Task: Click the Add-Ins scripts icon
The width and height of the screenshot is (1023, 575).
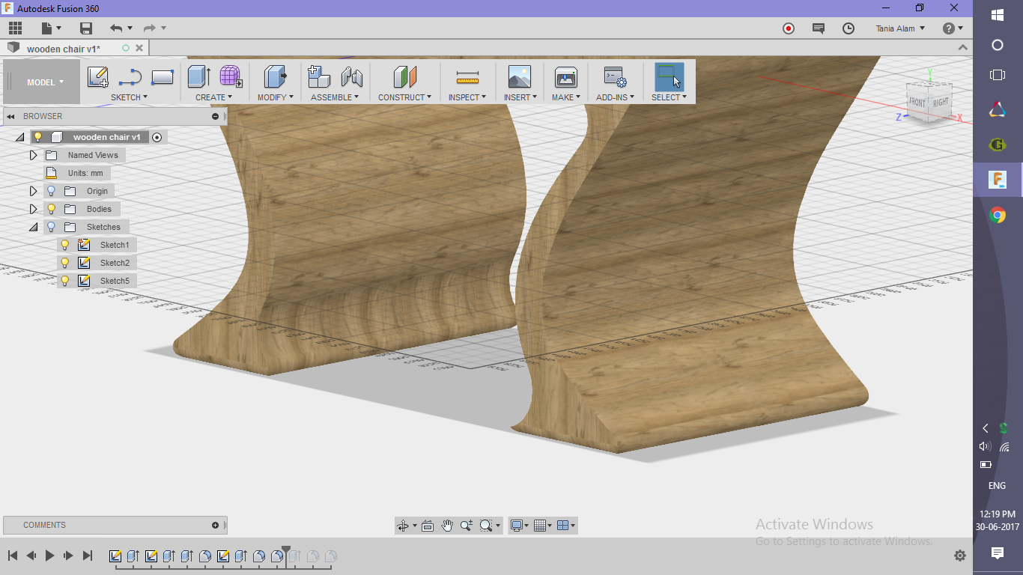Action: pyautogui.click(x=615, y=77)
